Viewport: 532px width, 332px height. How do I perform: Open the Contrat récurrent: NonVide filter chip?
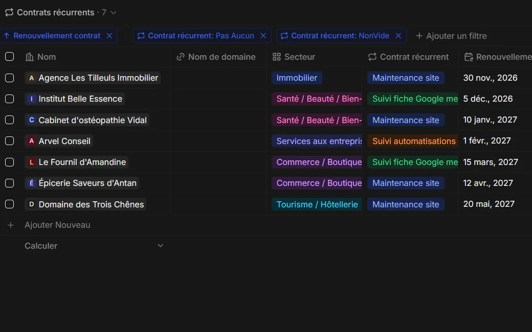pyautogui.click(x=340, y=36)
